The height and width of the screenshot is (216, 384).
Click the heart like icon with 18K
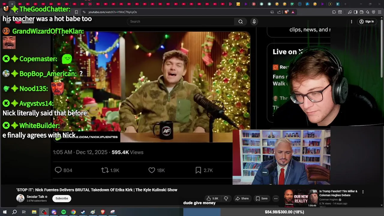point(152,170)
